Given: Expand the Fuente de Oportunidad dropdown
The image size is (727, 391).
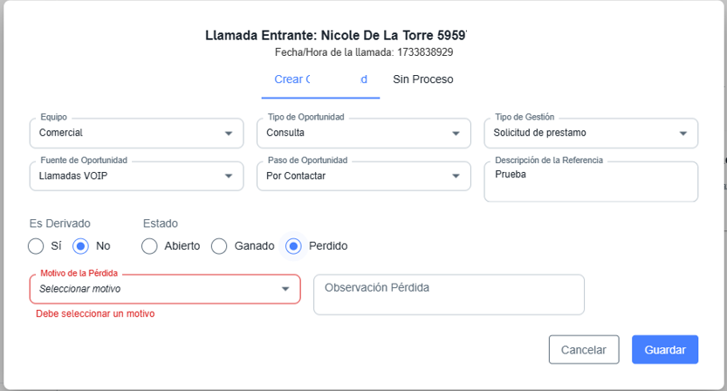Looking at the screenshot, I should tap(229, 175).
